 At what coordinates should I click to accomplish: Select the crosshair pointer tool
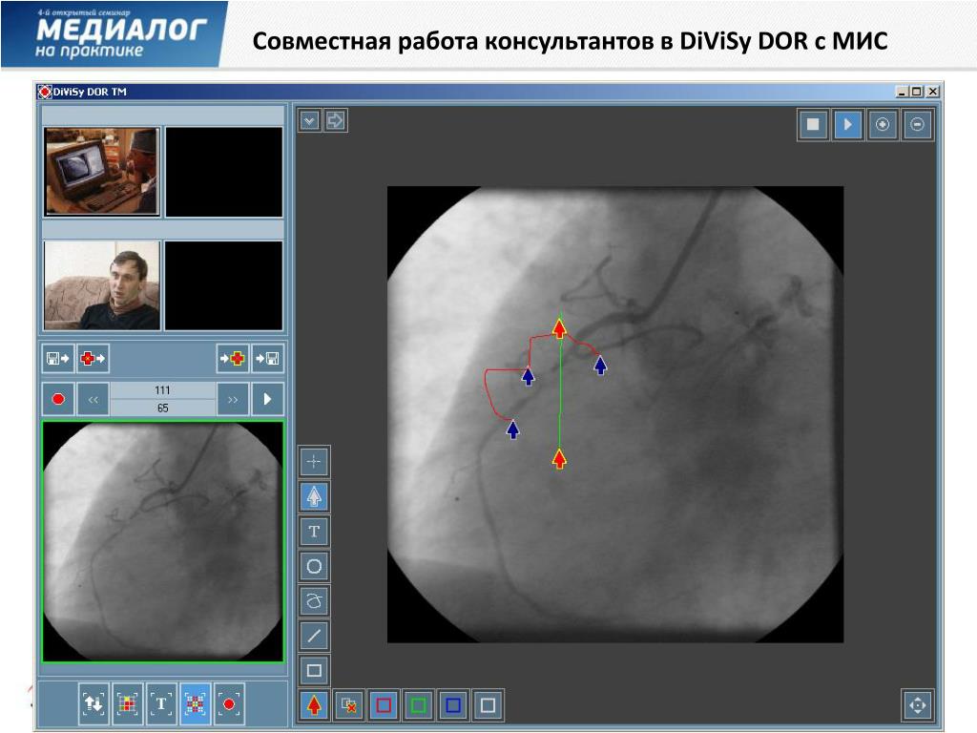click(x=314, y=462)
